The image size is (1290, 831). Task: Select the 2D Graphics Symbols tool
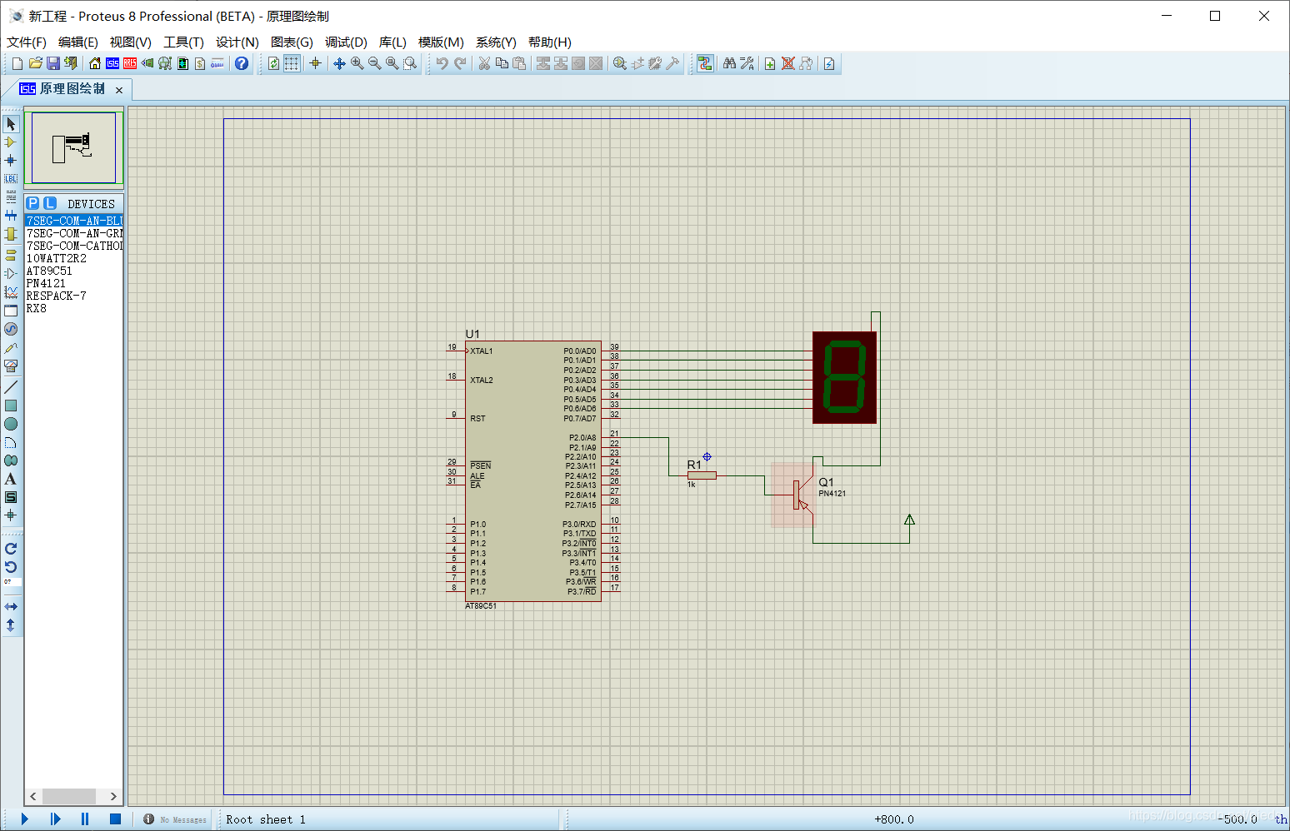[x=11, y=497]
